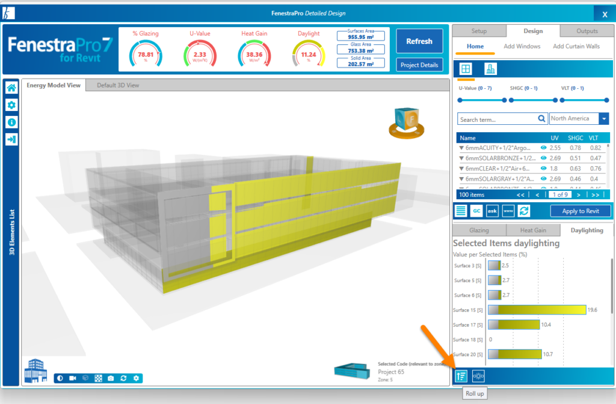This screenshot has width=616, height=404.
Task: Open the Home icon in left sidebar
Action: point(11,88)
